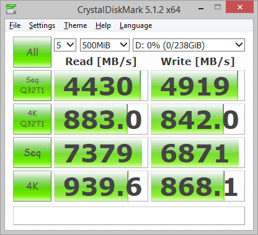Open the Theme menu
The image size is (258, 235).
coord(75,25)
